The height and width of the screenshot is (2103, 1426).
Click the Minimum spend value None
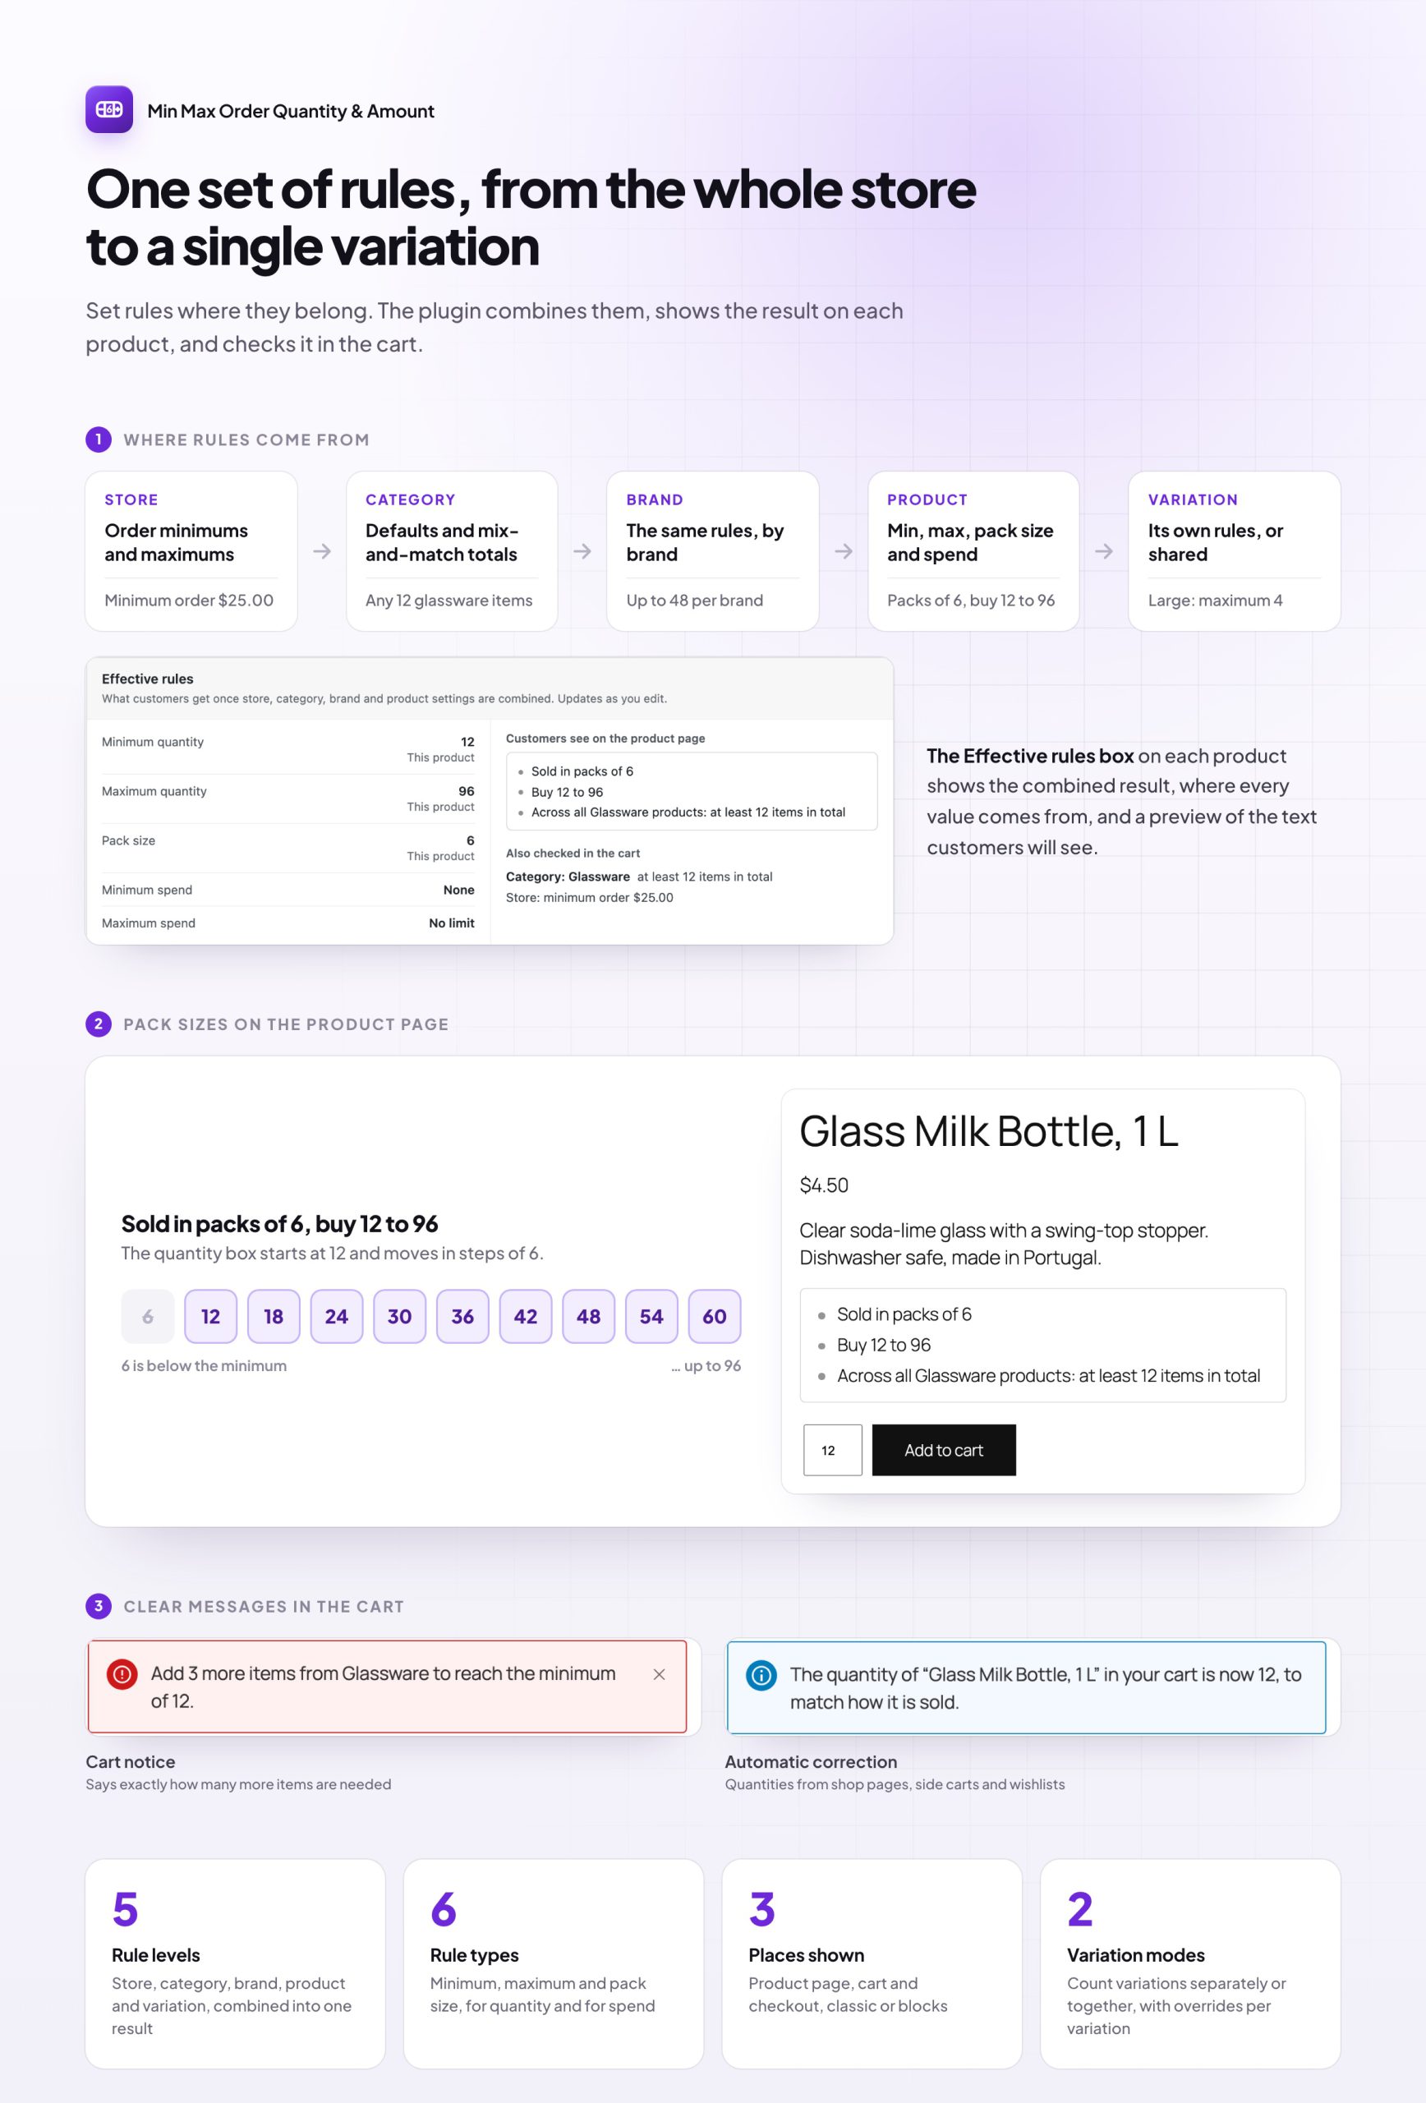click(x=458, y=890)
